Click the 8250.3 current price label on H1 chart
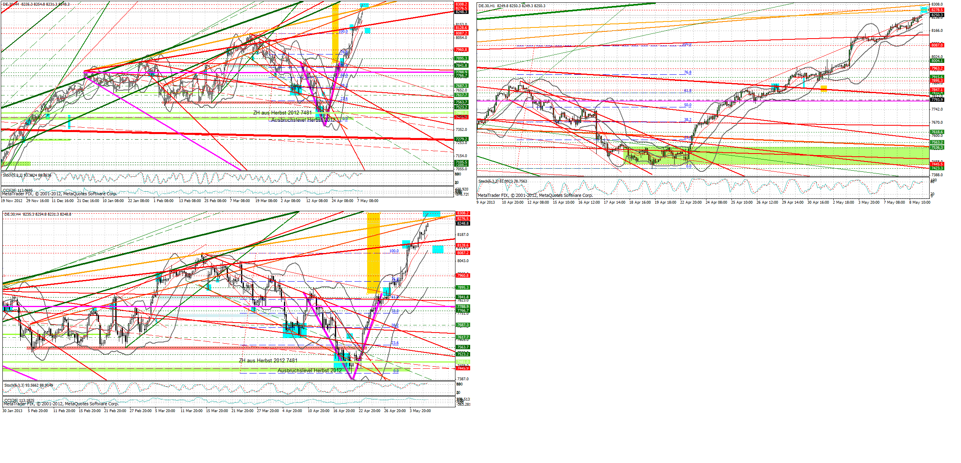 [937, 15]
